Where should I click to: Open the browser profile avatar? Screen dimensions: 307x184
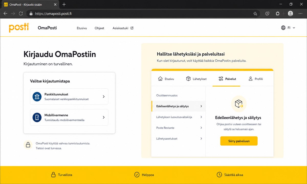(290, 14)
